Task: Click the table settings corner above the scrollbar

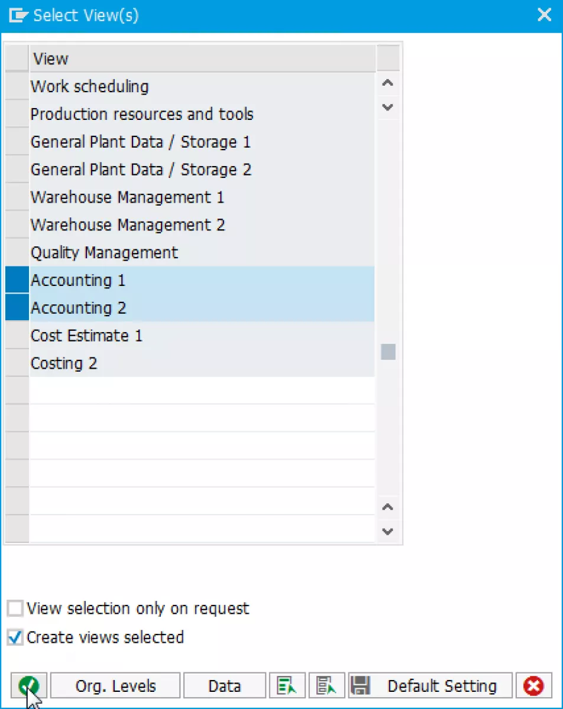Action: point(388,58)
